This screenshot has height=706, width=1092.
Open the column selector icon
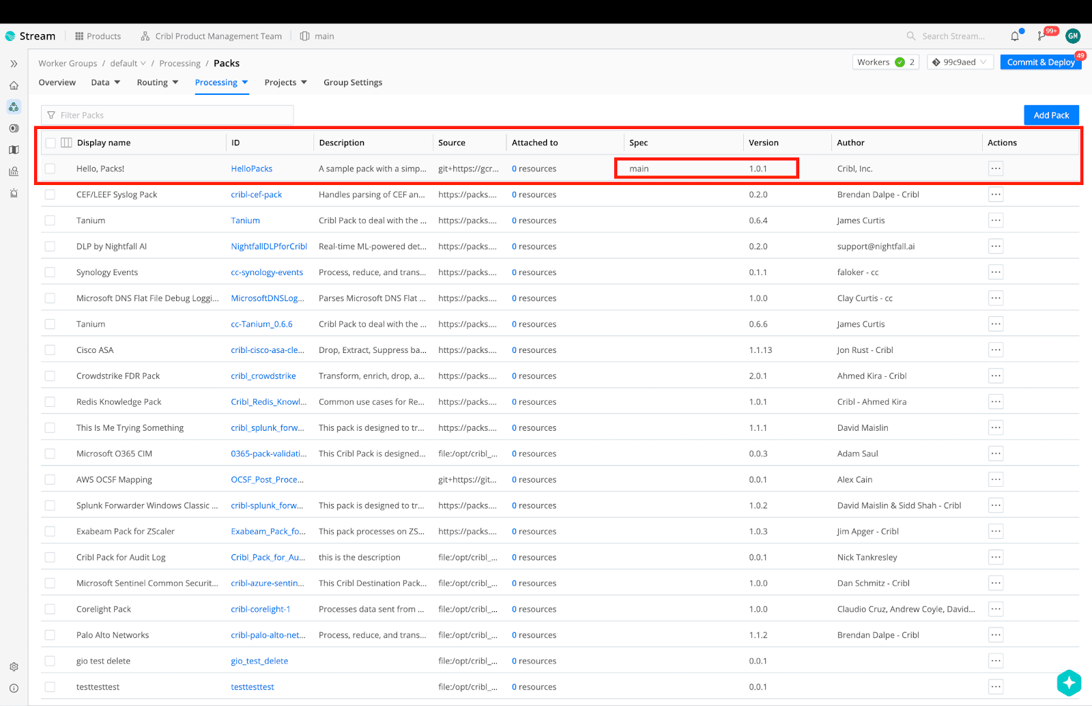click(66, 143)
